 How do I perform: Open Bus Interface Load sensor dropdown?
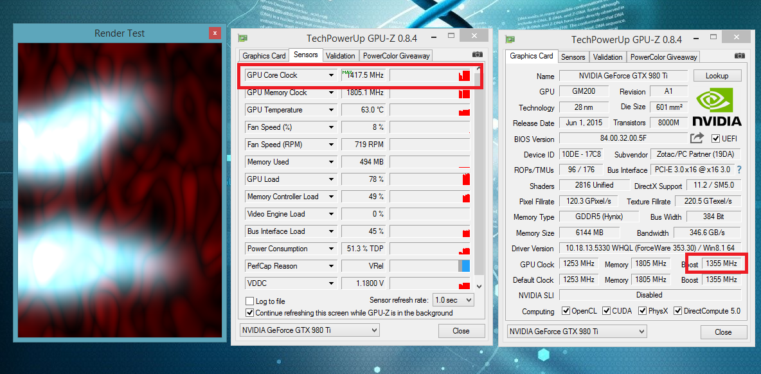332,231
